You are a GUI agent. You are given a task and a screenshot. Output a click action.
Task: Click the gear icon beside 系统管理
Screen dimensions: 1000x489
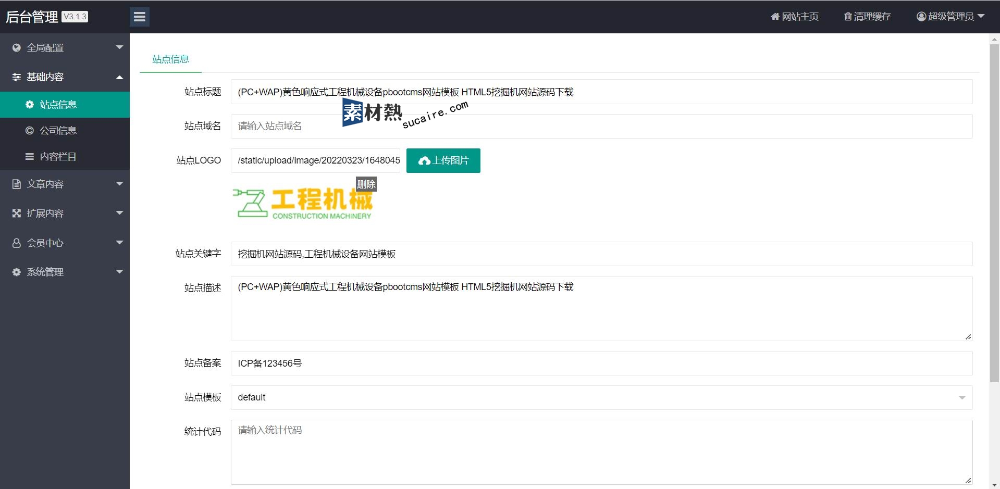click(17, 272)
